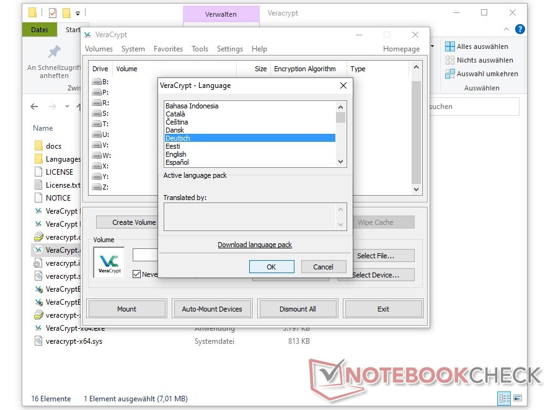Viewport: 548px width, 410px height.
Task: Switch Explorer to large icons view
Action: (x=518, y=398)
